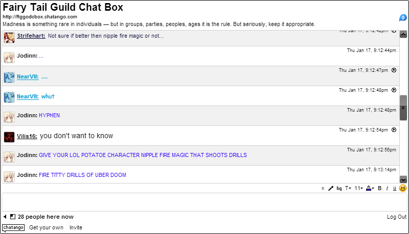Toggle italic text formatting
Screen dimensions: 409x234
click(387, 188)
